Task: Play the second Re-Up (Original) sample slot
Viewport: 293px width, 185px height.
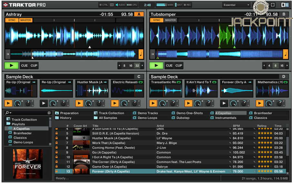Action: [x=44, y=103]
